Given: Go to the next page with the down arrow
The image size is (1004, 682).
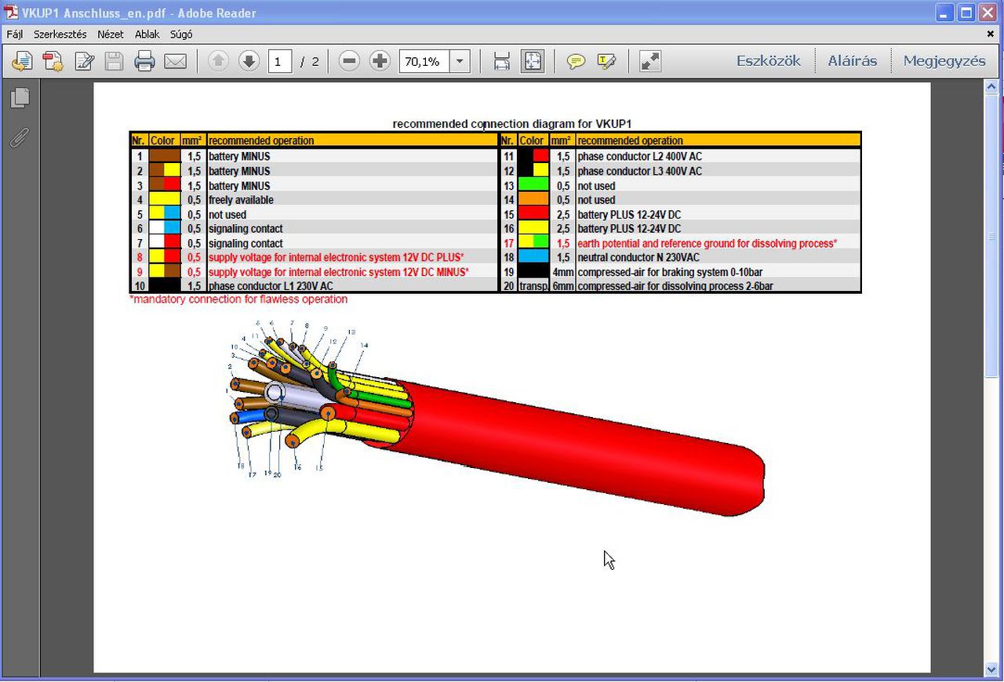Looking at the screenshot, I should (249, 61).
